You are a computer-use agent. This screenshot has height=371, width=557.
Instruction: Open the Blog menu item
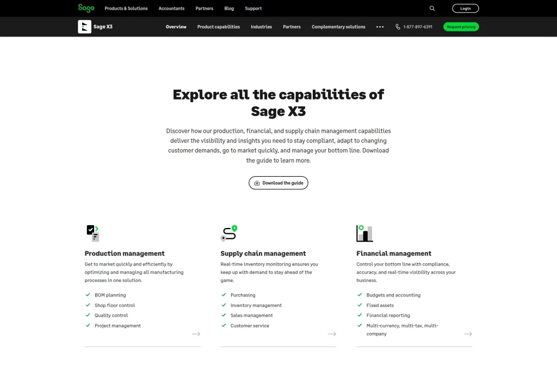point(229,8)
